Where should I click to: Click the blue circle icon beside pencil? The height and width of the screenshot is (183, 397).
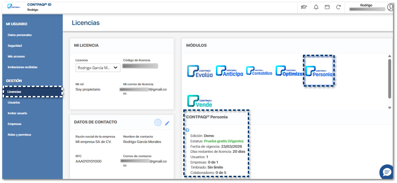(158, 123)
